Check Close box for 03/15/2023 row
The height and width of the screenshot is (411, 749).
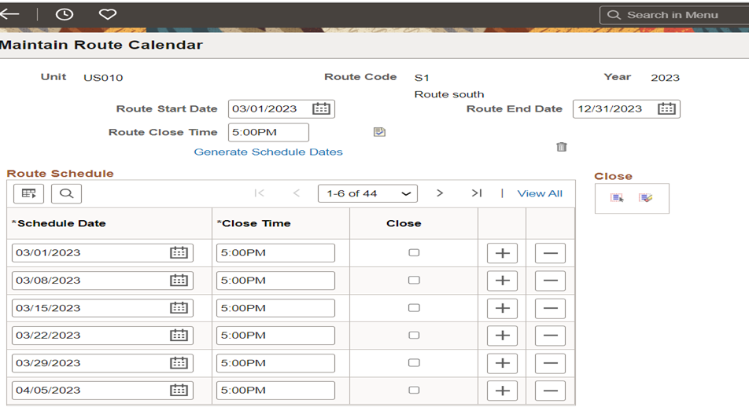coord(414,308)
